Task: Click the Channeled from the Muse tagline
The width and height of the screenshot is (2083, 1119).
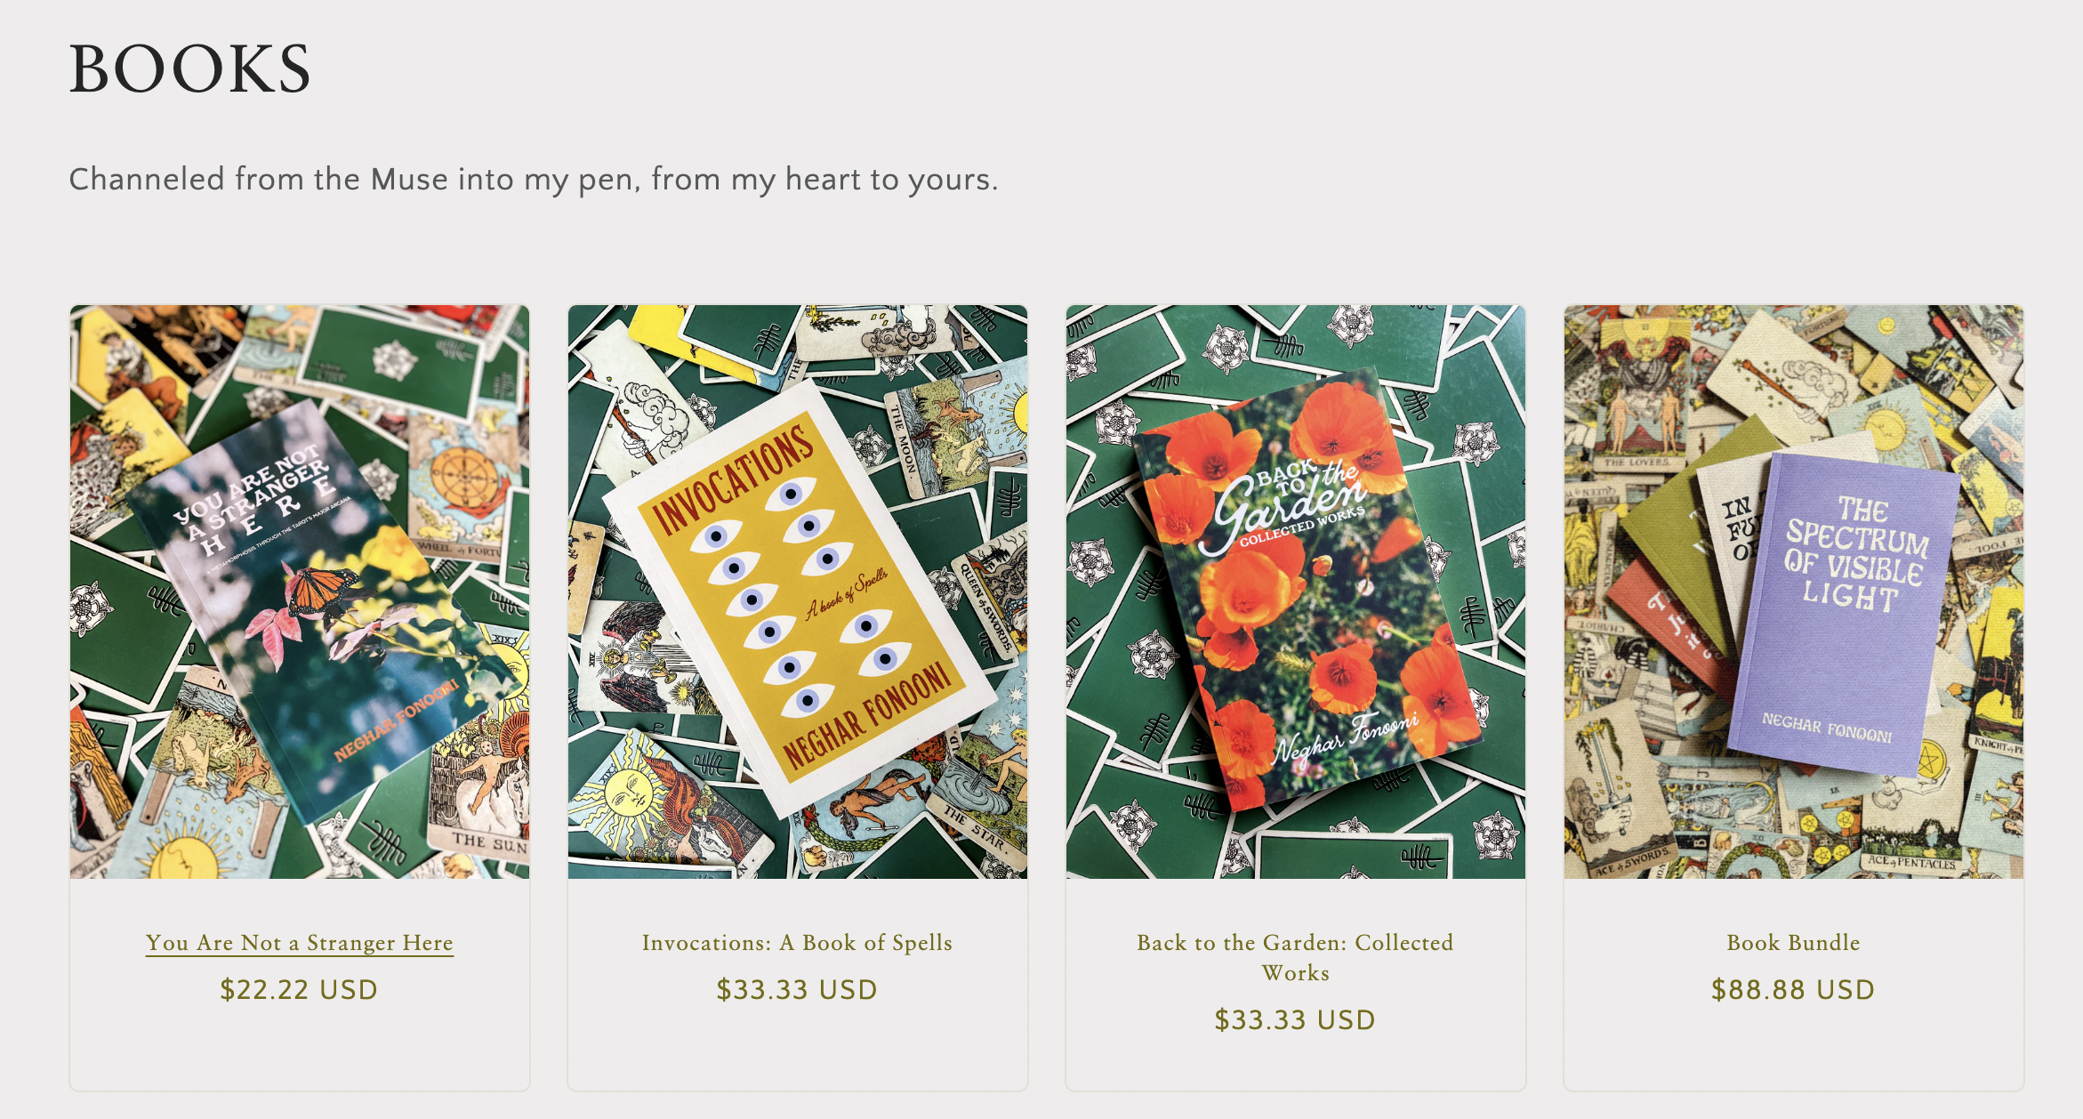Action: [x=534, y=180]
